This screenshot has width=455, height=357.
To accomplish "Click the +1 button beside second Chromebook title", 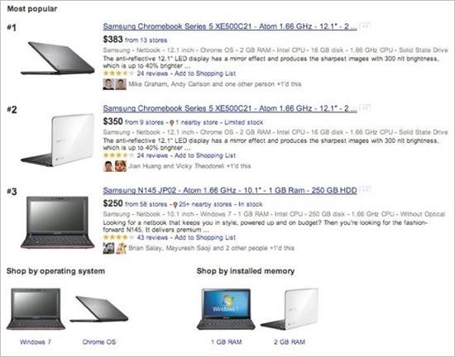I will point(365,108).
